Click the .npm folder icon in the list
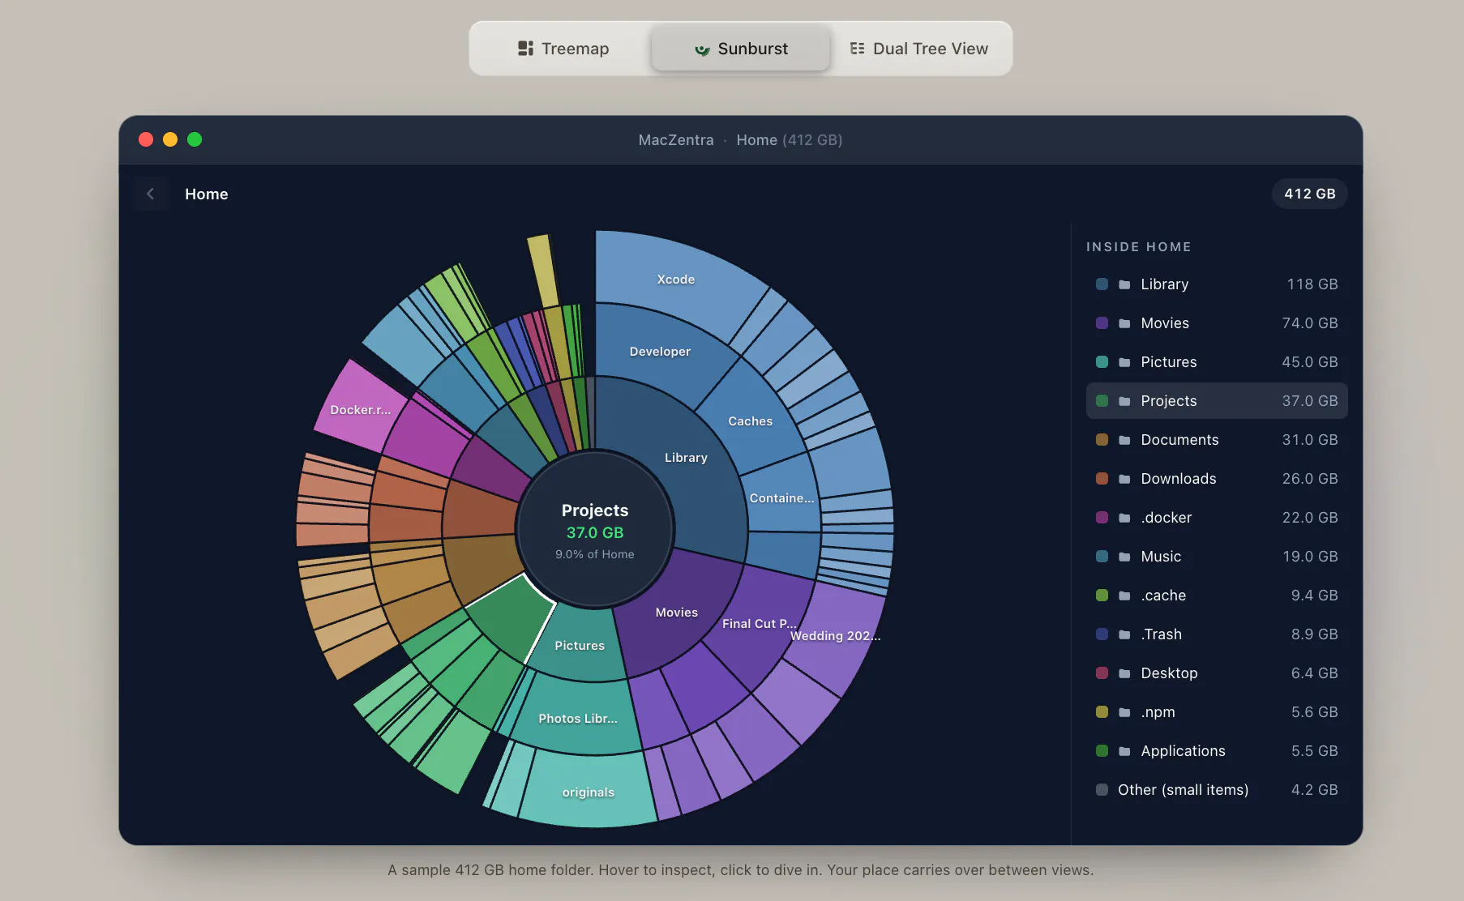Screen dimensions: 1464x901 point(1124,712)
